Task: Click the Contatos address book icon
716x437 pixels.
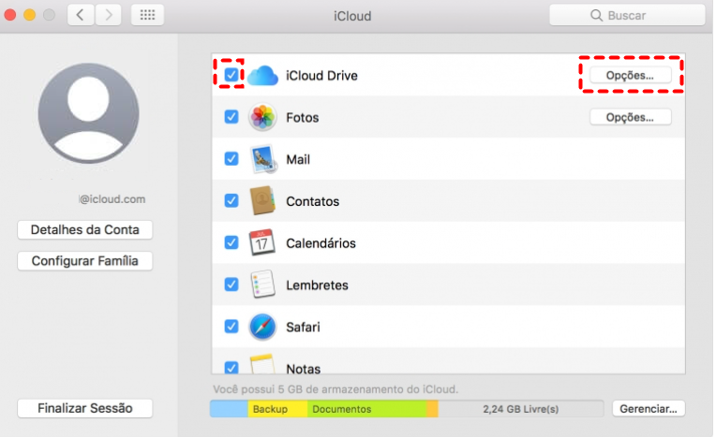Action: (262, 200)
